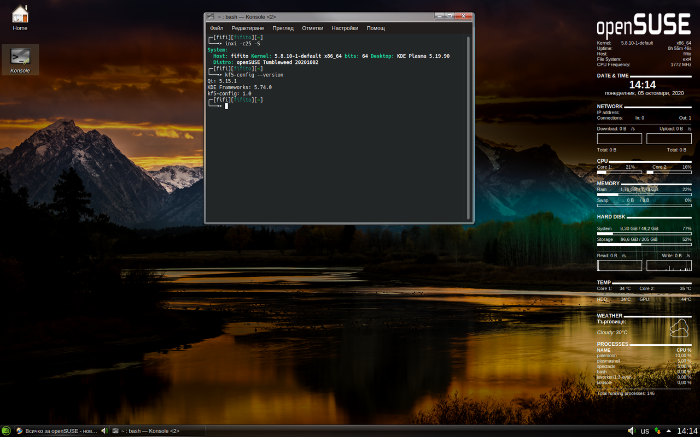Click the Konsole terminal vertical scrollbar
Viewport: 700px width, 437px height.
[x=468, y=127]
